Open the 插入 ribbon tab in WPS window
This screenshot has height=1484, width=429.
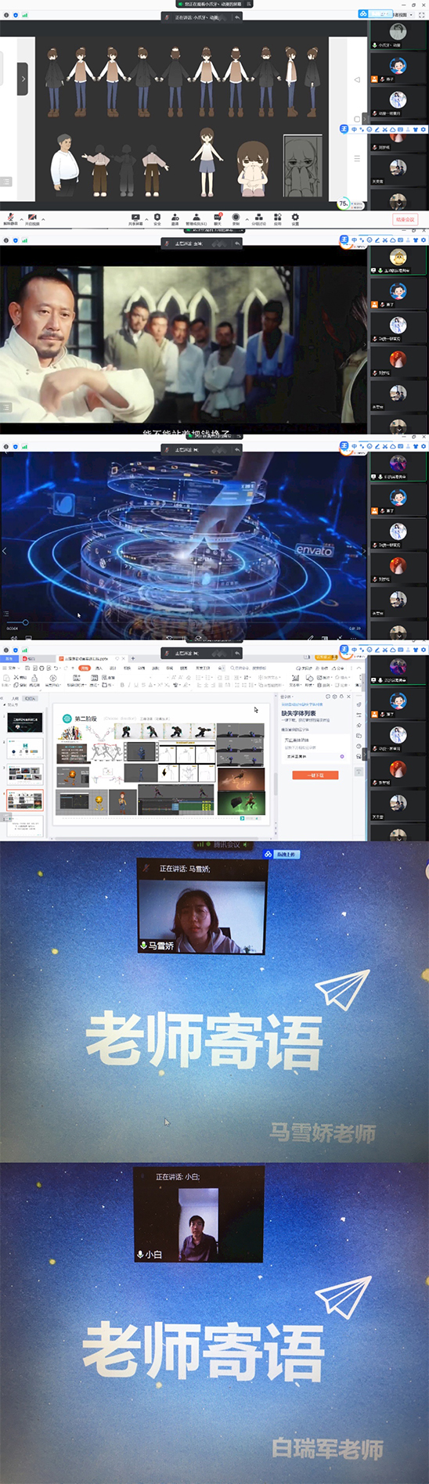point(99,668)
